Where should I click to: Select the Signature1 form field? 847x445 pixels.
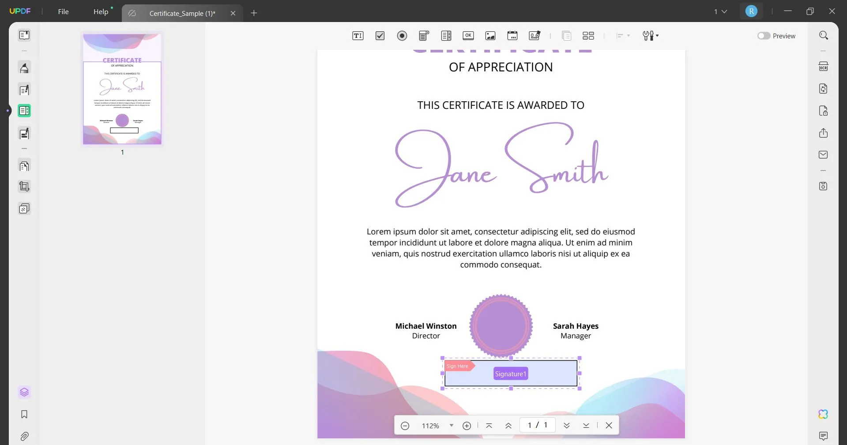[511, 374]
